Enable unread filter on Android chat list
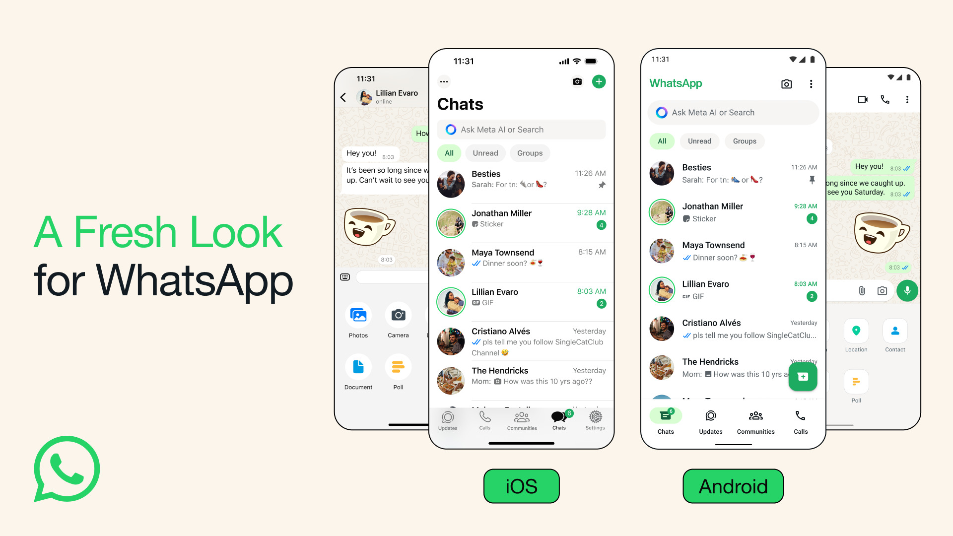The width and height of the screenshot is (953, 536). (700, 141)
